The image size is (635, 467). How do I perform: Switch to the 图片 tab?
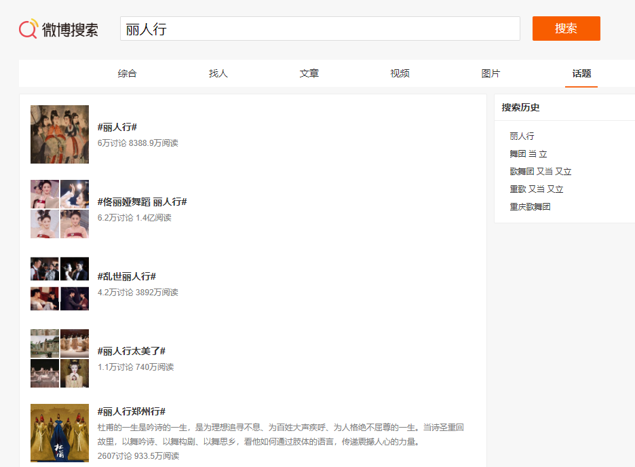coord(490,73)
